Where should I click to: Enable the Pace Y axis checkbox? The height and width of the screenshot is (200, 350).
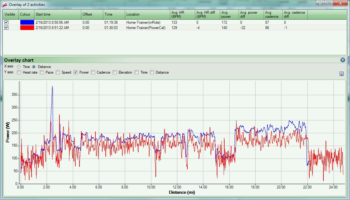(x=42, y=72)
